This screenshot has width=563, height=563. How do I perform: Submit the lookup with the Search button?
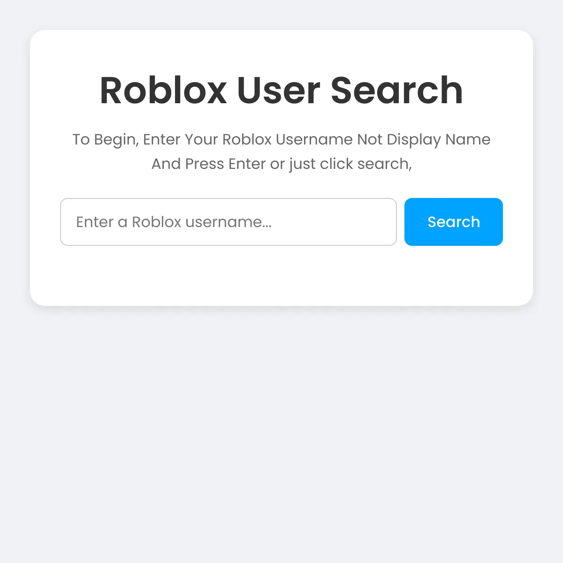453,222
